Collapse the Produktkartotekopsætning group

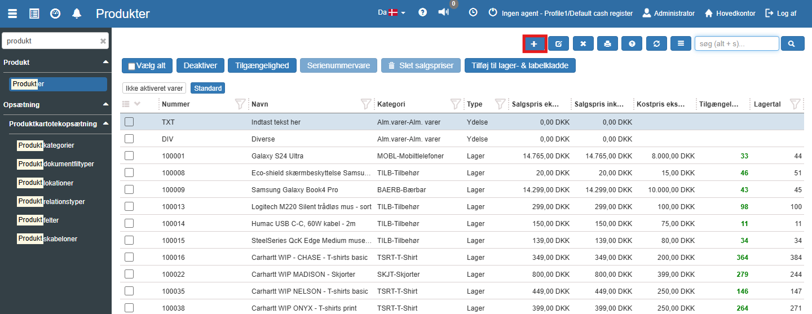coord(105,123)
